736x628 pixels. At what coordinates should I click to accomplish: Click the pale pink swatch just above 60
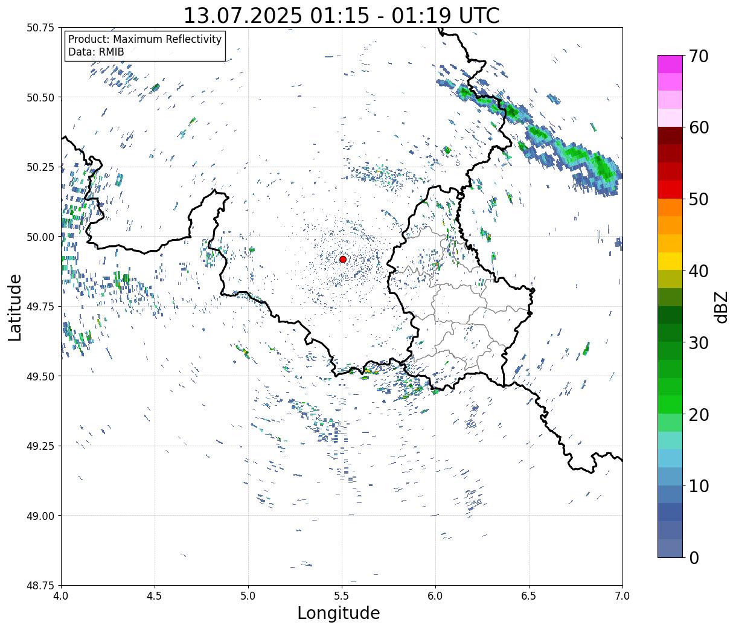coord(670,118)
